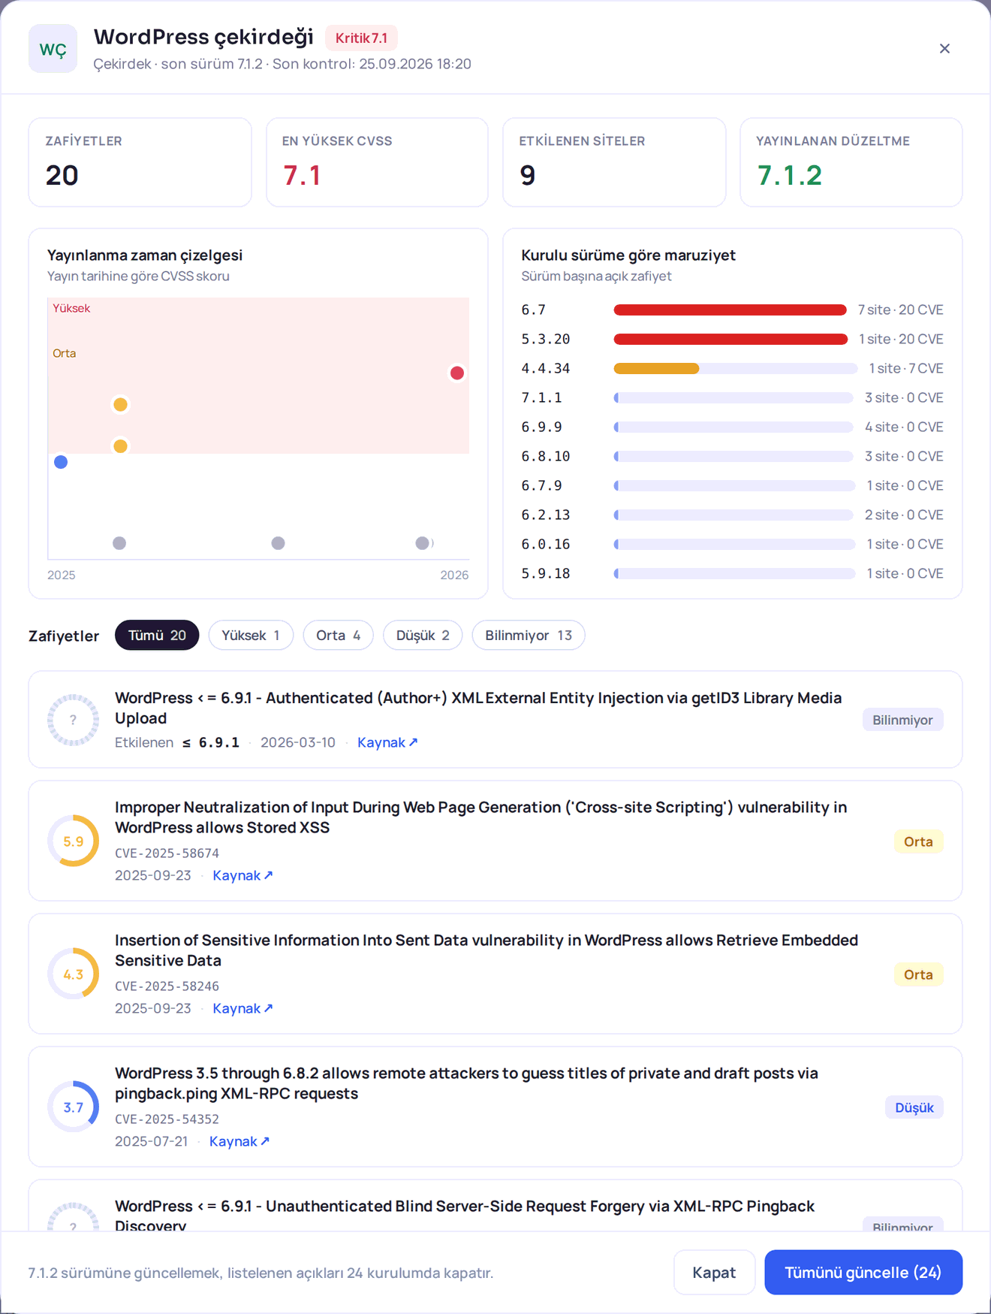
Task: Click the '1 site · 7 CVE' label
Action: pos(905,368)
